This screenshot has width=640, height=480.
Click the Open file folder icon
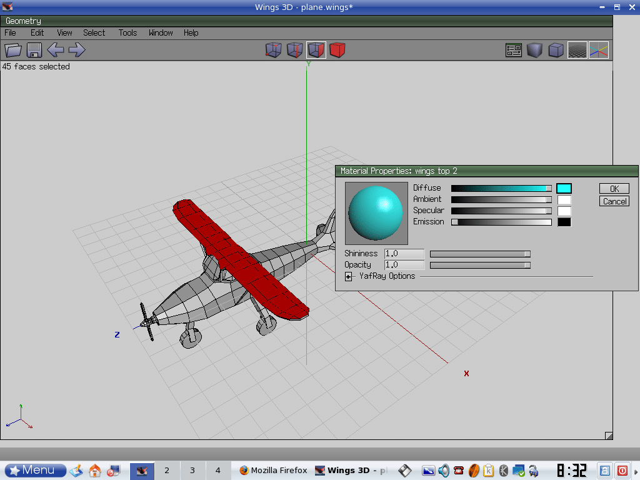tap(13, 50)
